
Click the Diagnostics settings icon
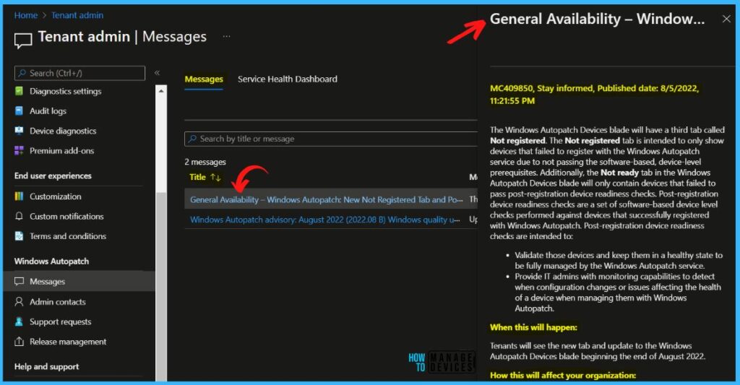pyautogui.click(x=19, y=91)
